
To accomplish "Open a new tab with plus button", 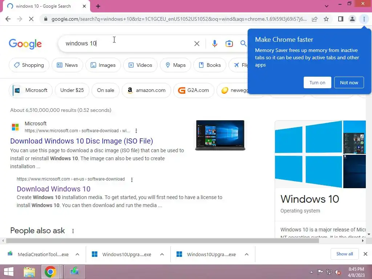I will click(x=98, y=6).
